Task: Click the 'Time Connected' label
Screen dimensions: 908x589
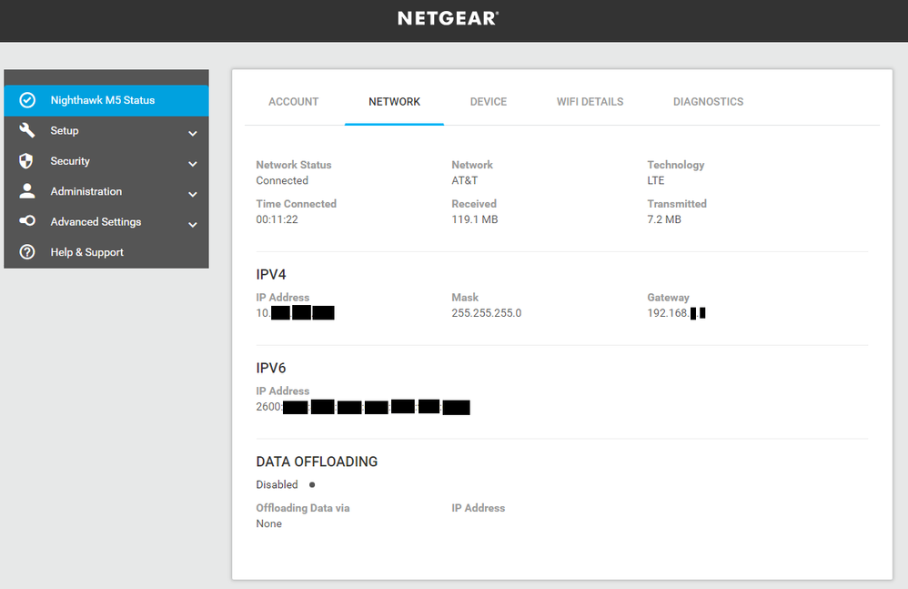Action: (x=296, y=204)
